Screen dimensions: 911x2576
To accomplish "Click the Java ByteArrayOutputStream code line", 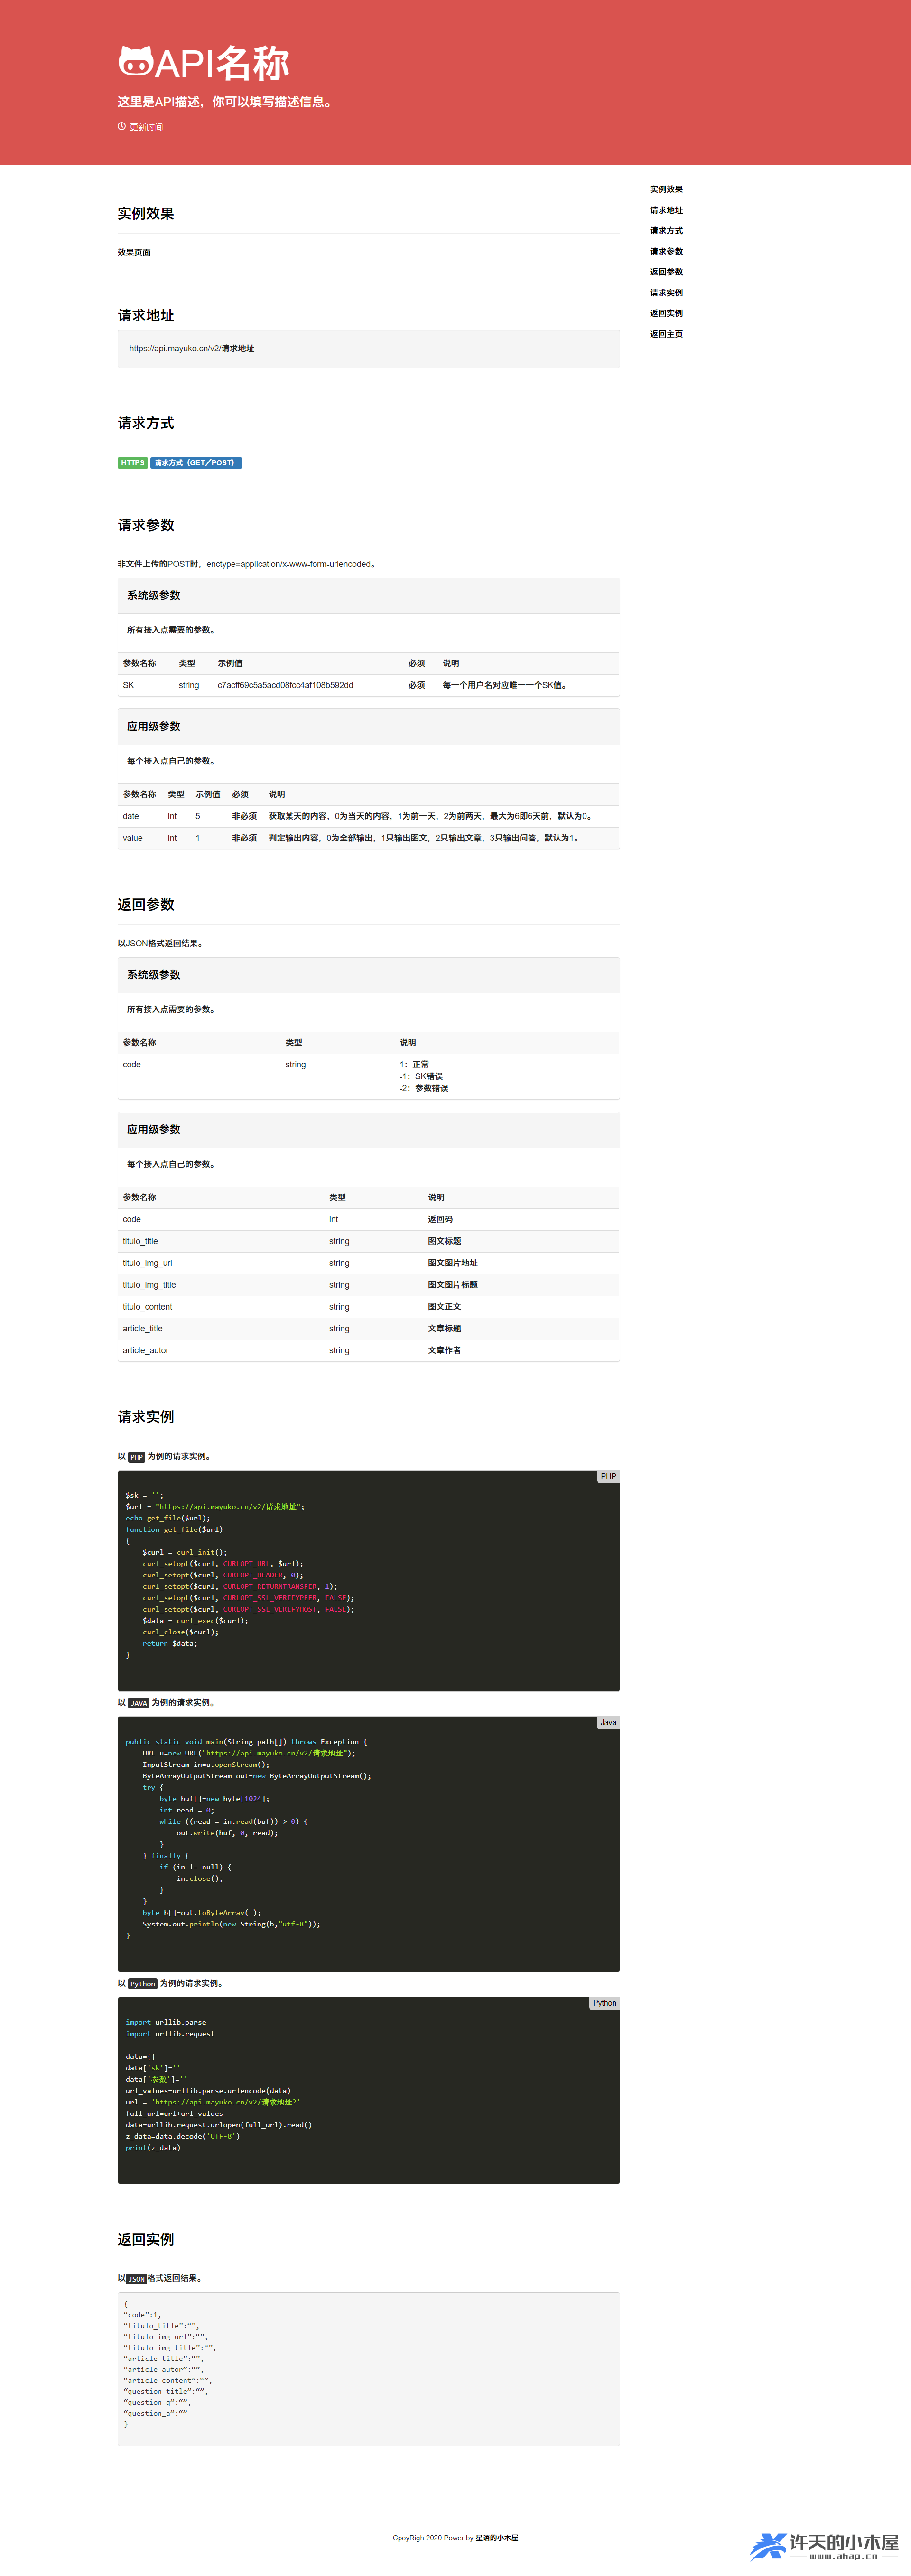I will (x=257, y=1776).
